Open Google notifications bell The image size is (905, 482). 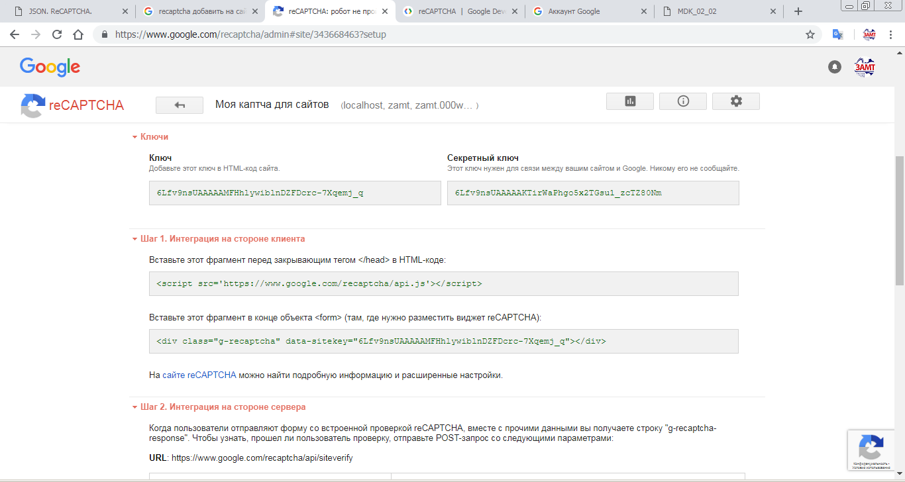tap(835, 67)
